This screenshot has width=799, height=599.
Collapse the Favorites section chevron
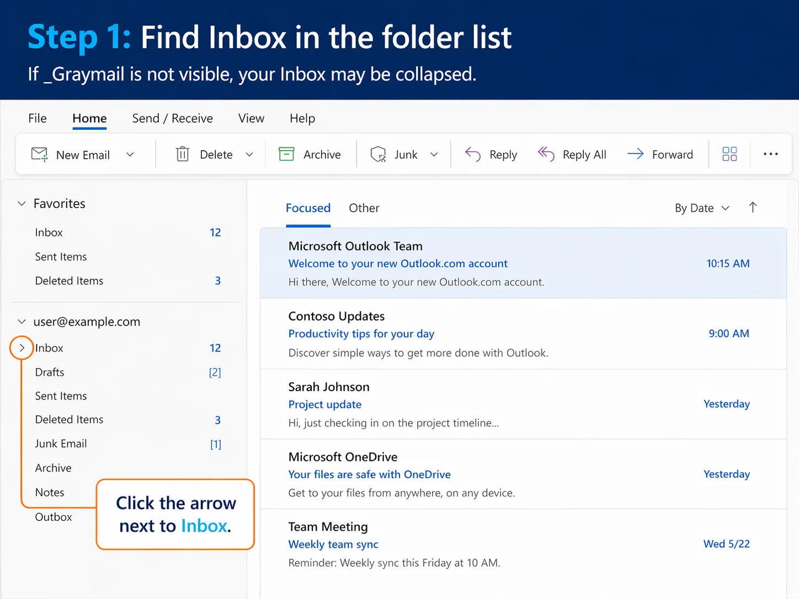[22, 204]
